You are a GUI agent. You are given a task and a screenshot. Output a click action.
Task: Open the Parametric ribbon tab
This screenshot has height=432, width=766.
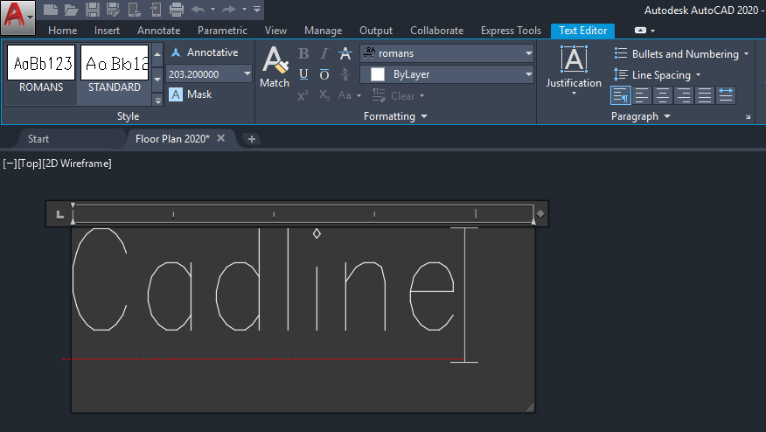pos(222,31)
